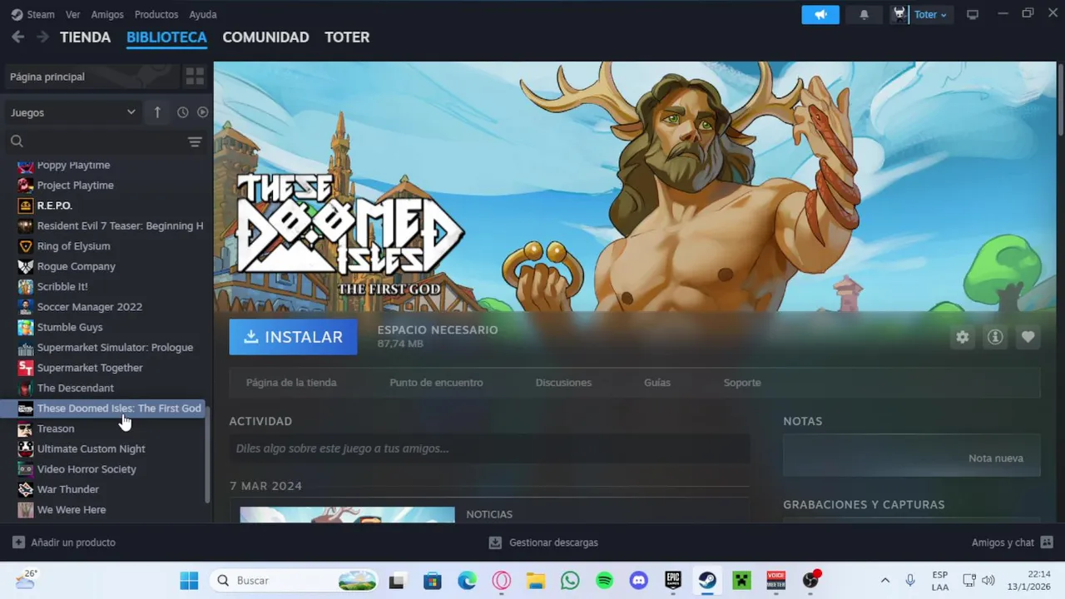Select the BIBLIOTECA tab
Viewport: 1065px width, 599px height.
click(x=166, y=37)
